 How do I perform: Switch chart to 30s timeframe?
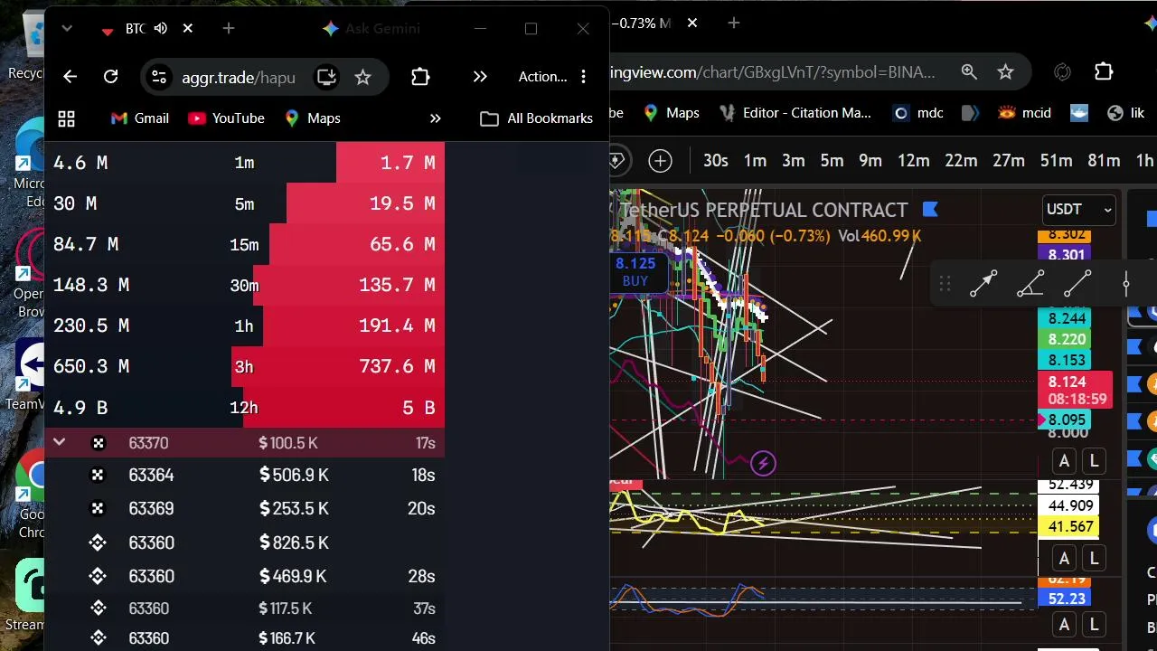(716, 161)
